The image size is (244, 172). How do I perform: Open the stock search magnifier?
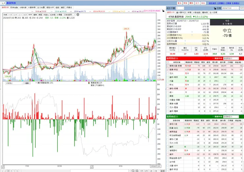point(2,3)
